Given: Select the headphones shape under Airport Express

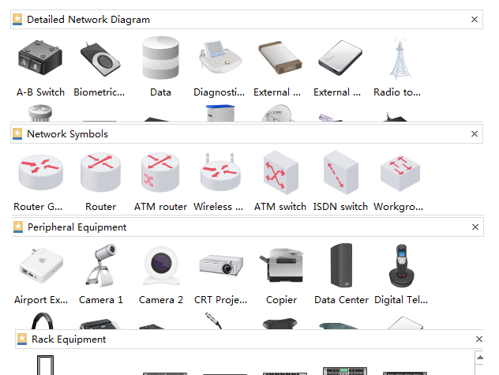Looking at the screenshot, I should tap(42, 321).
